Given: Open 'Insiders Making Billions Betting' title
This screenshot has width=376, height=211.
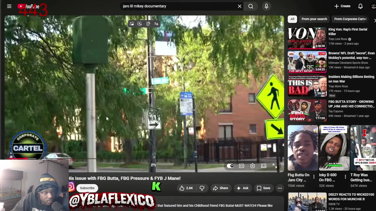Looking at the screenshot, I should [351, 79].
